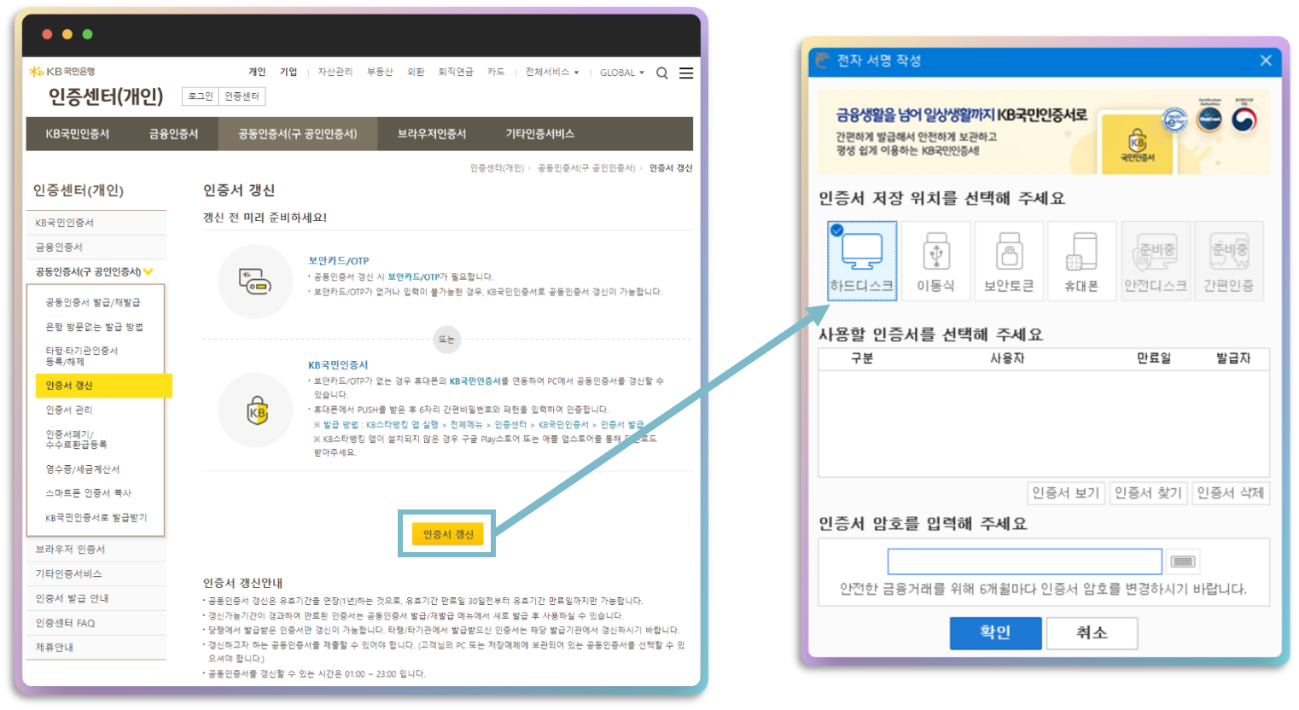Cancel with the 취소 button

pos(1092,632)
